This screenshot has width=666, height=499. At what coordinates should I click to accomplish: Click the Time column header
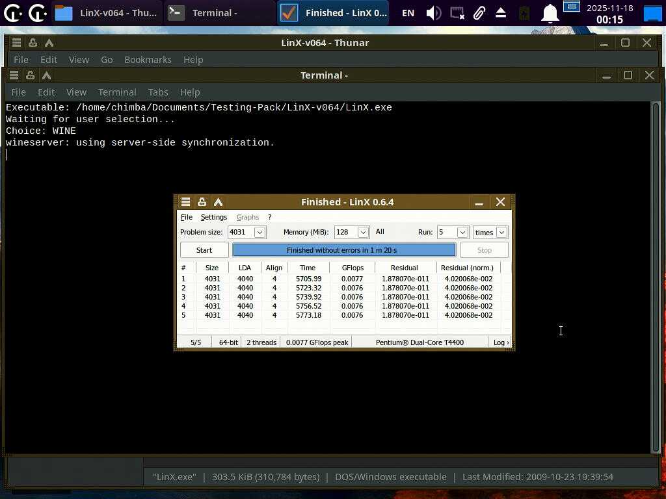(x=308, y=268)
